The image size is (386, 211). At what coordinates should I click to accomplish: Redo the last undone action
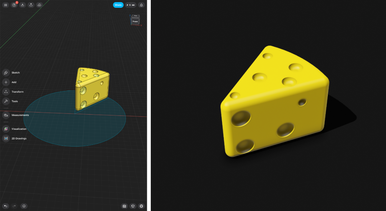[14, 206]
